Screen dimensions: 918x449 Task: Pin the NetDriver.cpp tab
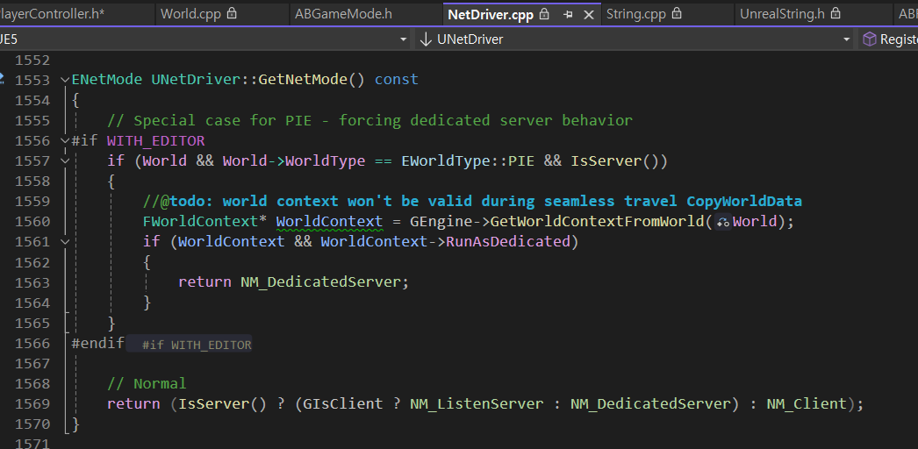(567, 15)
